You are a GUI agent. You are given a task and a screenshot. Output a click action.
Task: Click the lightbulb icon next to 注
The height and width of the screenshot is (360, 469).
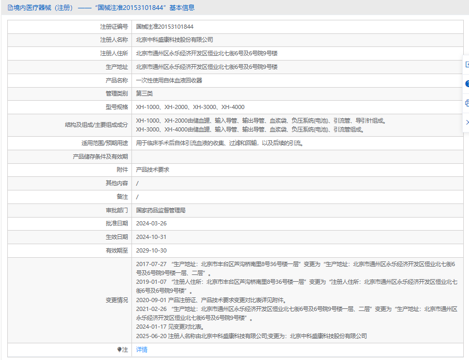coord(119,350)
